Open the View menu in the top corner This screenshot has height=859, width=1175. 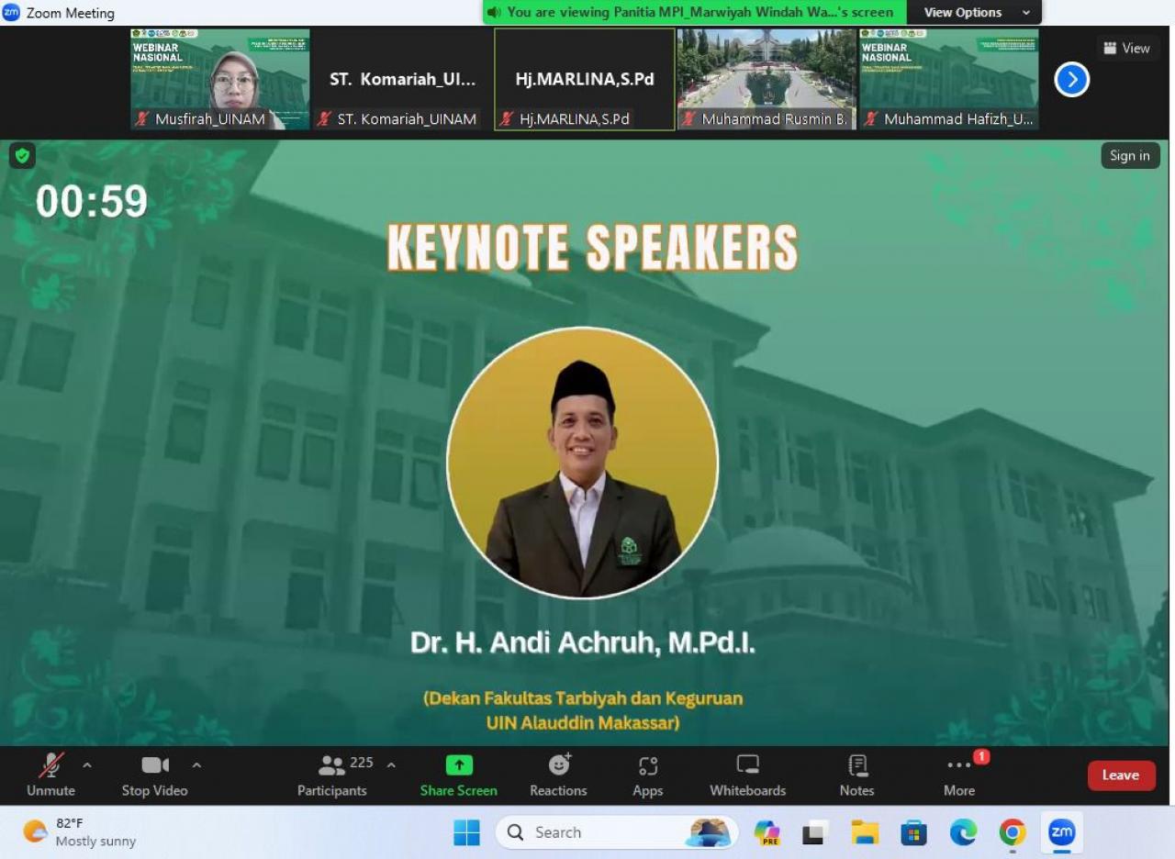click(x=1127, y=48)
